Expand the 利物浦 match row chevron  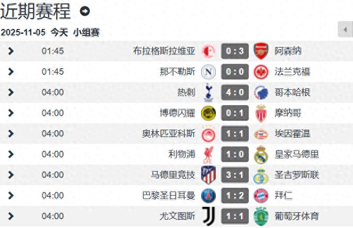11,154
